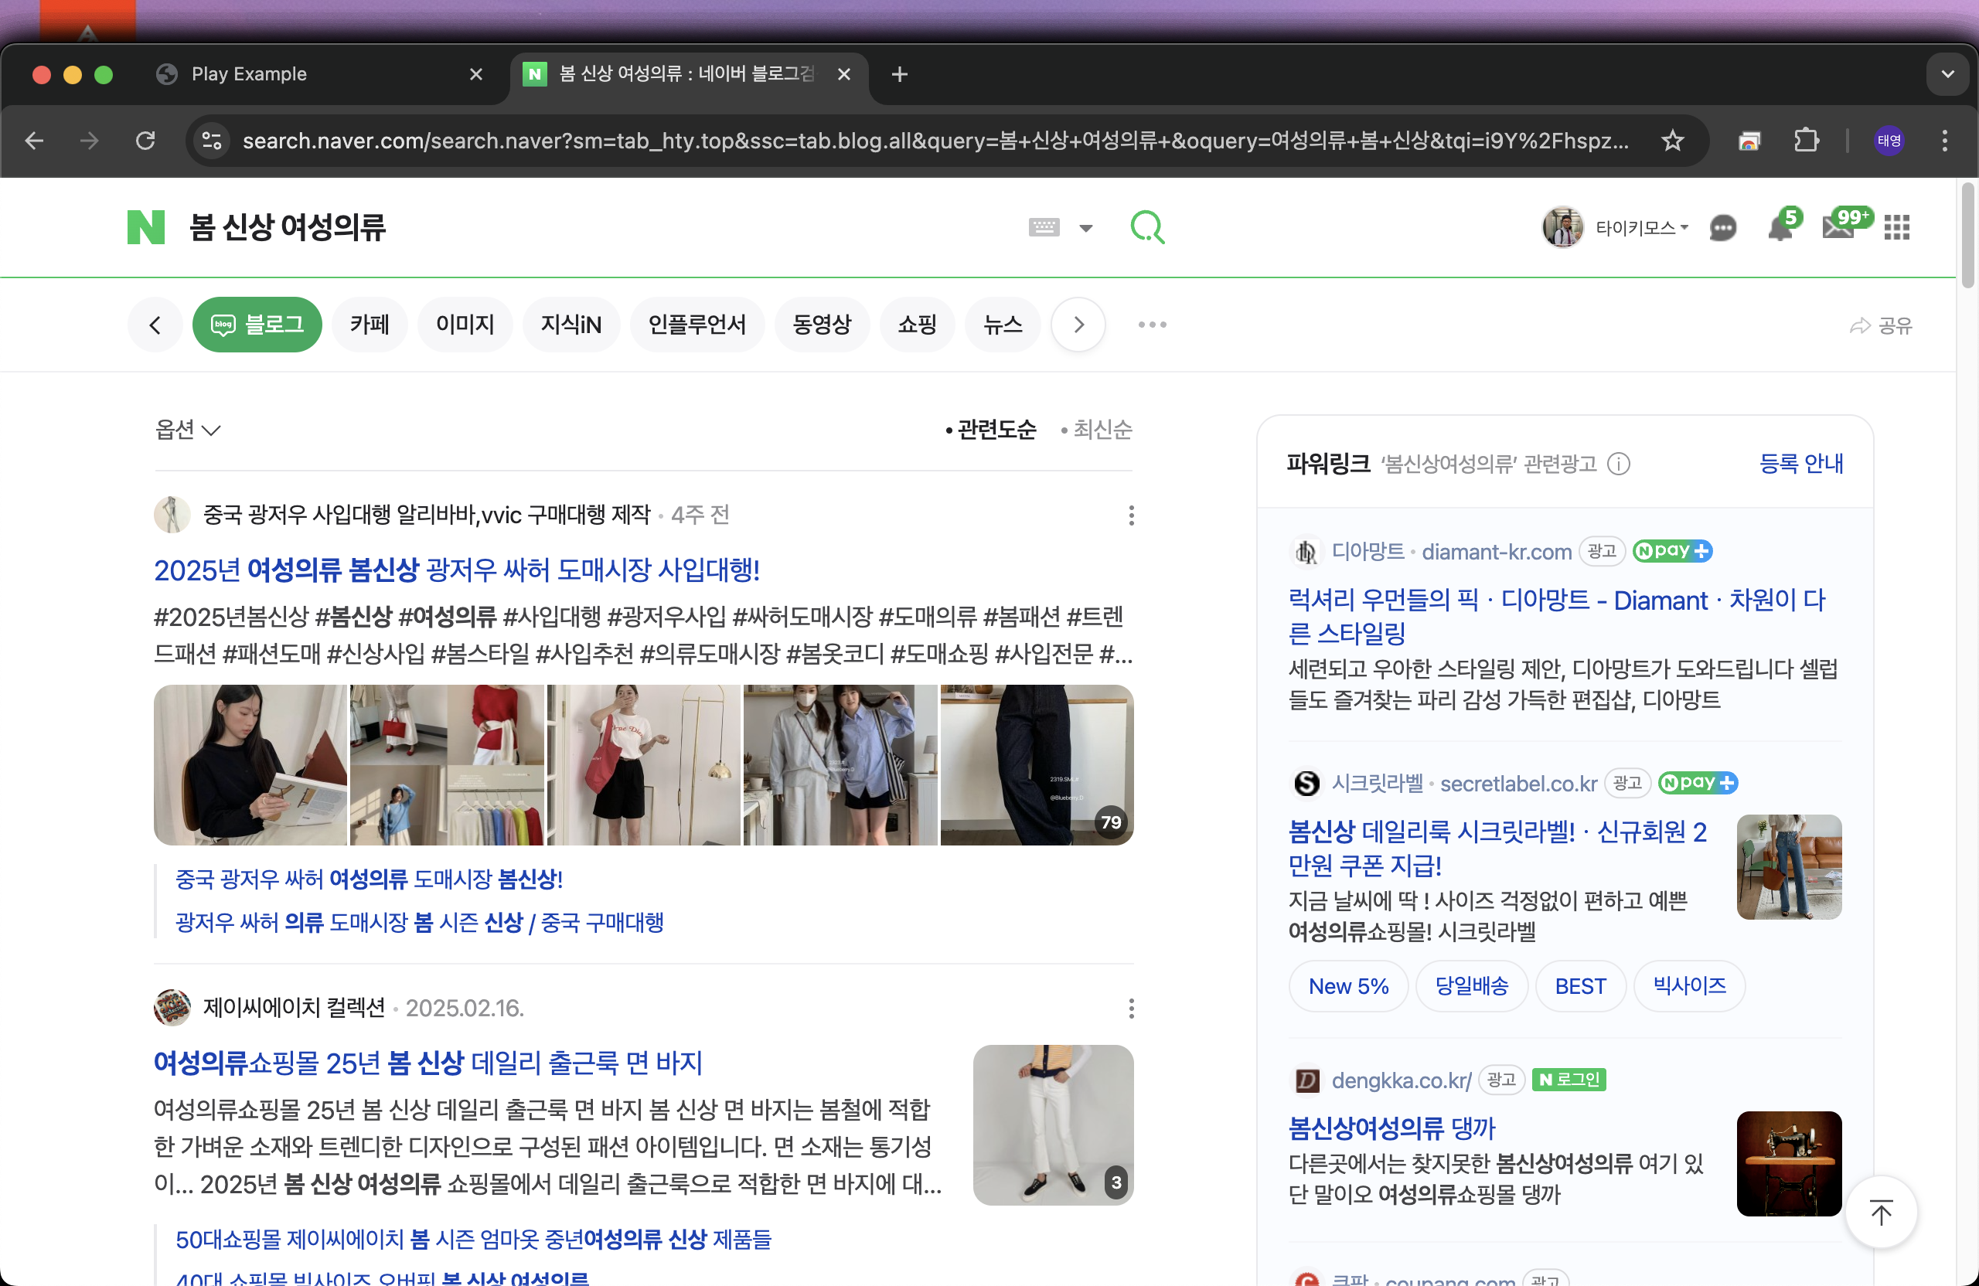
Task: Open the 중국 광저우 사입대행 blog name
Action: 427,515
